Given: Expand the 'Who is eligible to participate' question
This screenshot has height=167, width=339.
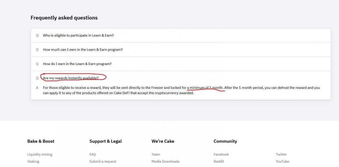Looking at the screenshot, I should 78,35.
